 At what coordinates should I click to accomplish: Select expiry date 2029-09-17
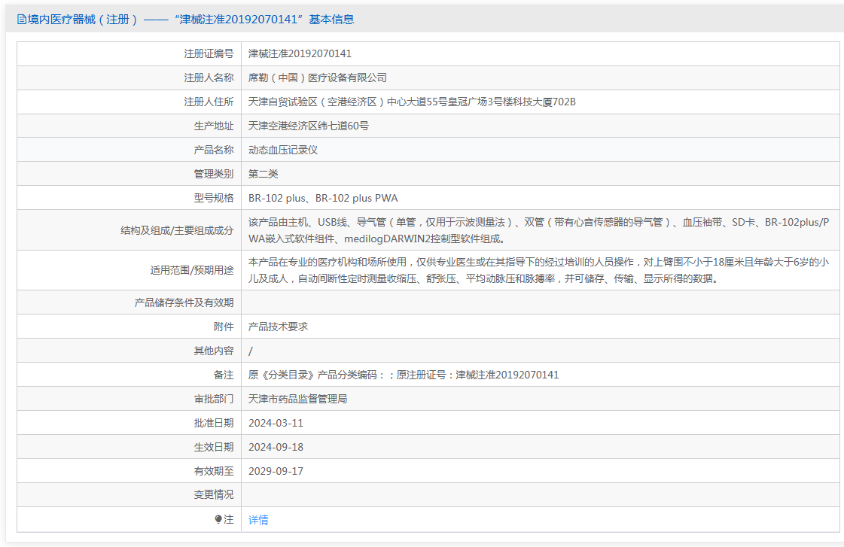pyautogui.click(x=276, y=471)
